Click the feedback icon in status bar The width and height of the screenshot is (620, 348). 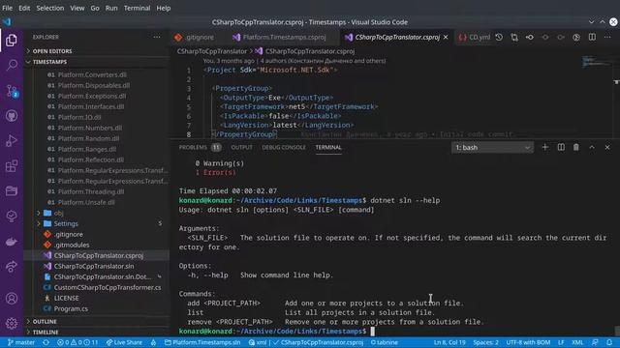point(595,342)
